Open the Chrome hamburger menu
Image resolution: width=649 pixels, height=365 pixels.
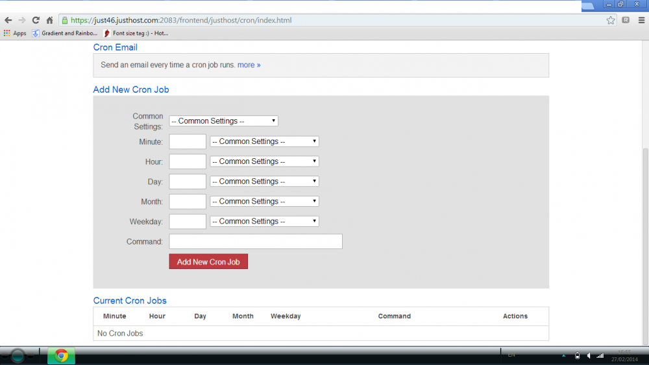point(641,20)
